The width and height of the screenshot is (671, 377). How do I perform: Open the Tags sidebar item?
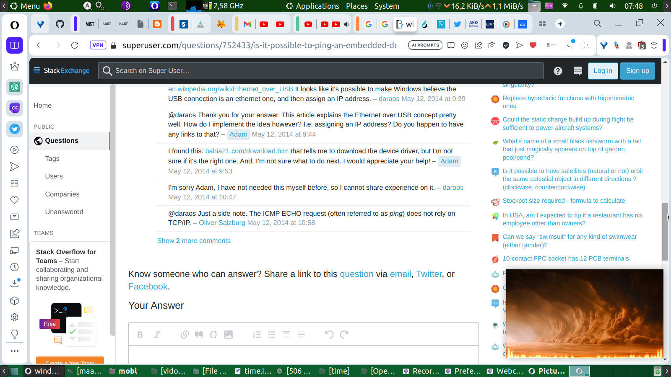(x=52, y=159)
